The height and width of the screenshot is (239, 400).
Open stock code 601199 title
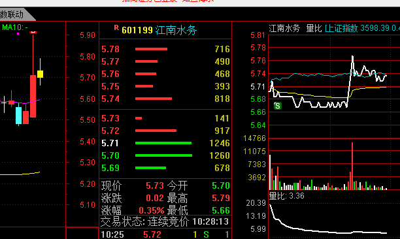137,30
